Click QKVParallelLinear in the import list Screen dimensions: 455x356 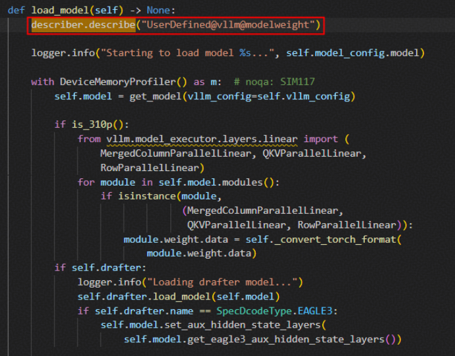coord(312,153)
